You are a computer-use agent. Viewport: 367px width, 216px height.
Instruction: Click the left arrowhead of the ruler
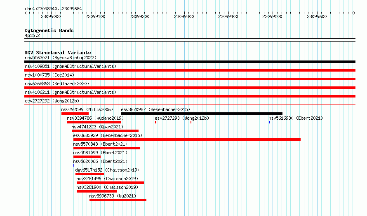point(26,13)
